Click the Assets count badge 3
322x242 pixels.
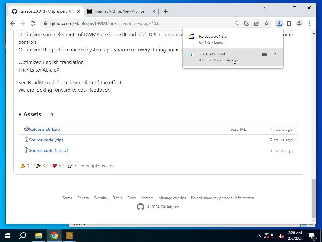(52, 115)
